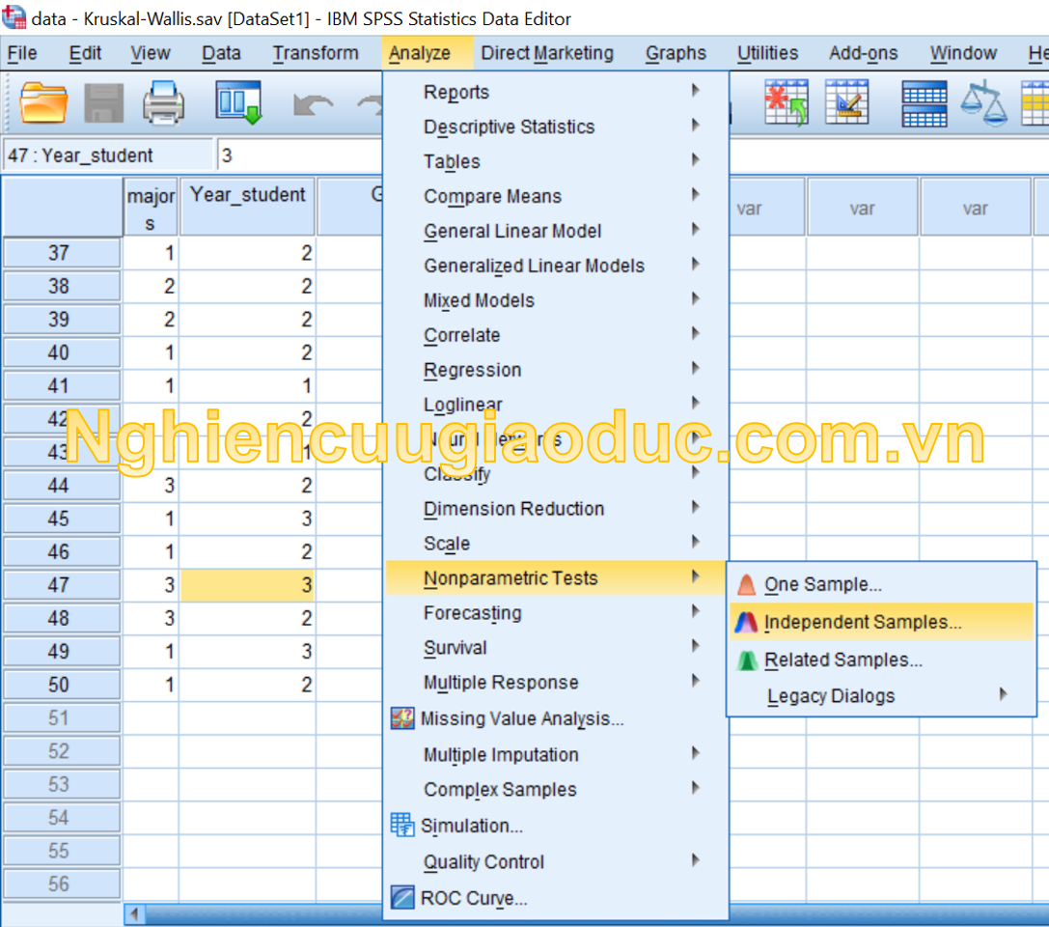
Task: Click the Insert Variable toolbar icon
Action: point(846,102)
